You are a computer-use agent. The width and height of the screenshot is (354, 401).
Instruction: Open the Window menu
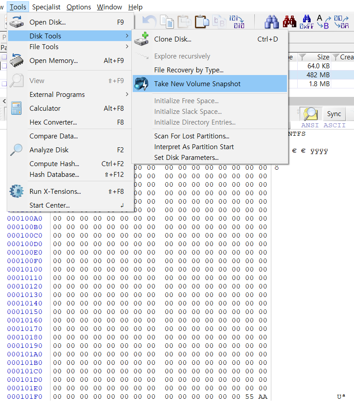[x=110, y=7]
